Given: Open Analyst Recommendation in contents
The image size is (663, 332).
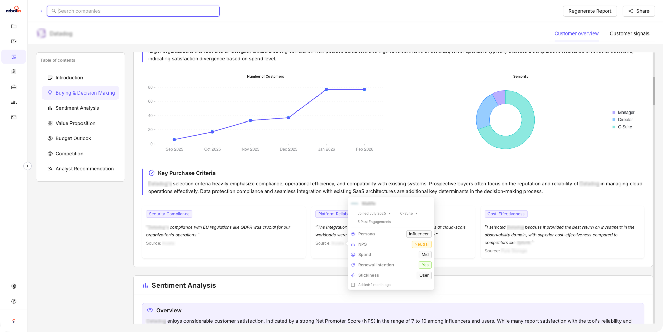Looking at the screenshot, I should (x=80, y=169).
